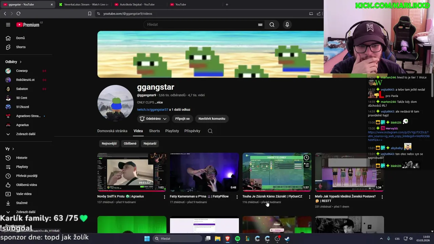
Task: Open Windows Start menu
Action: tap(147, 239)
